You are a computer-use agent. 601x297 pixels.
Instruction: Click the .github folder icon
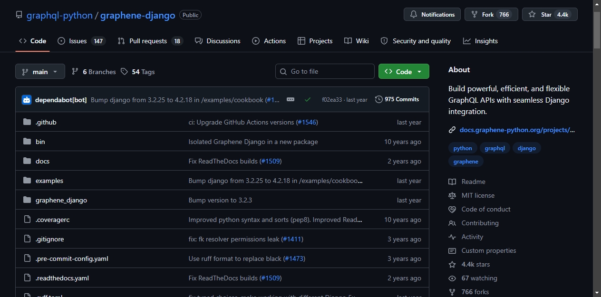pos(27,122)
